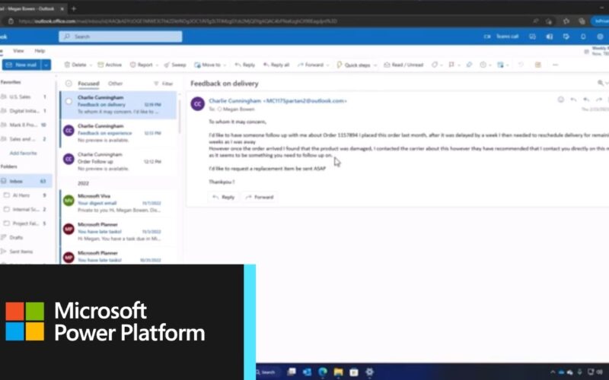
Task: Start a Teams call
Action: coord(502,36)
